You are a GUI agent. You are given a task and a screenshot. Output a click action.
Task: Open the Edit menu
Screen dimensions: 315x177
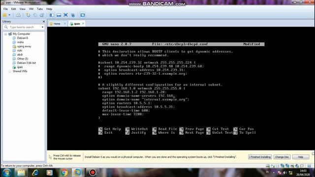pos(13,9)
